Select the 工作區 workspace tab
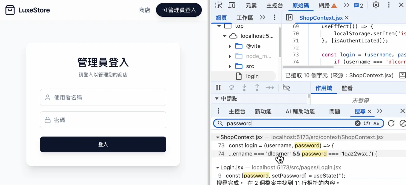406x185 pixels. click(x=245, y=18)
